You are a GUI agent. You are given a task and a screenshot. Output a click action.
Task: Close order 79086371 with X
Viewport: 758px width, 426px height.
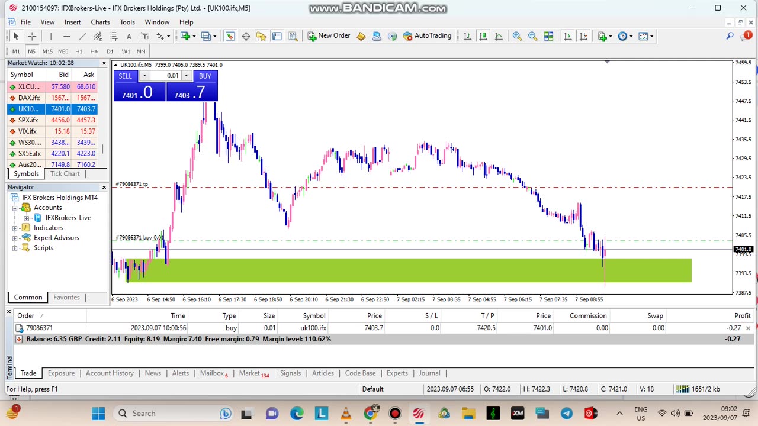748,328
